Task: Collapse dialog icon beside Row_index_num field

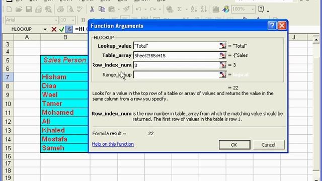Action: pos(222,65)
